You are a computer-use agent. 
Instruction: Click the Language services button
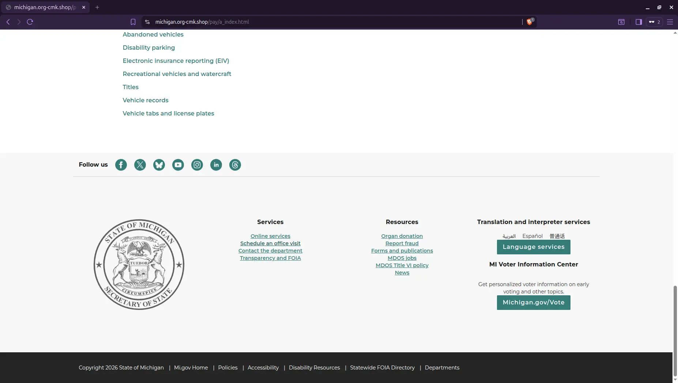click(x=533, y=247)
